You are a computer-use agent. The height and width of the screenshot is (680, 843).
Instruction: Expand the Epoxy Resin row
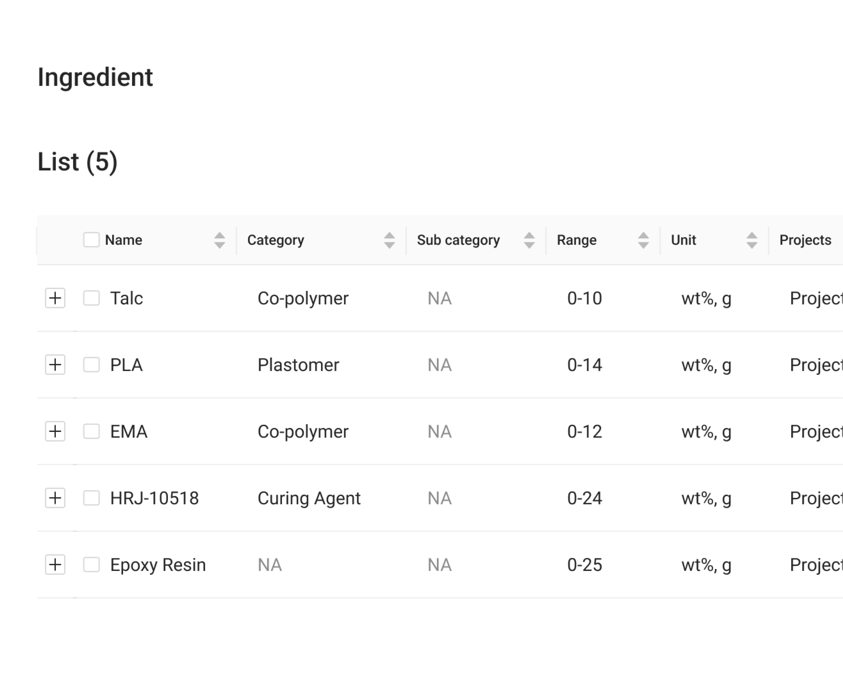pyautogui.click(x=55, y=564)
